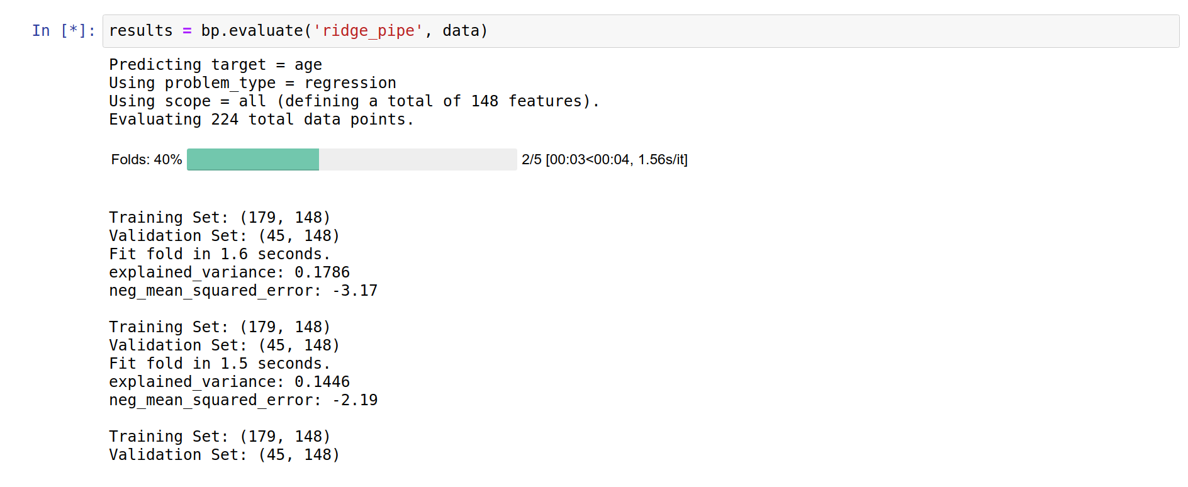The width and height of the screenshot is (1188, 487).
Task: Click inside the bp.evaluate code cell
Action: point(641,31)
